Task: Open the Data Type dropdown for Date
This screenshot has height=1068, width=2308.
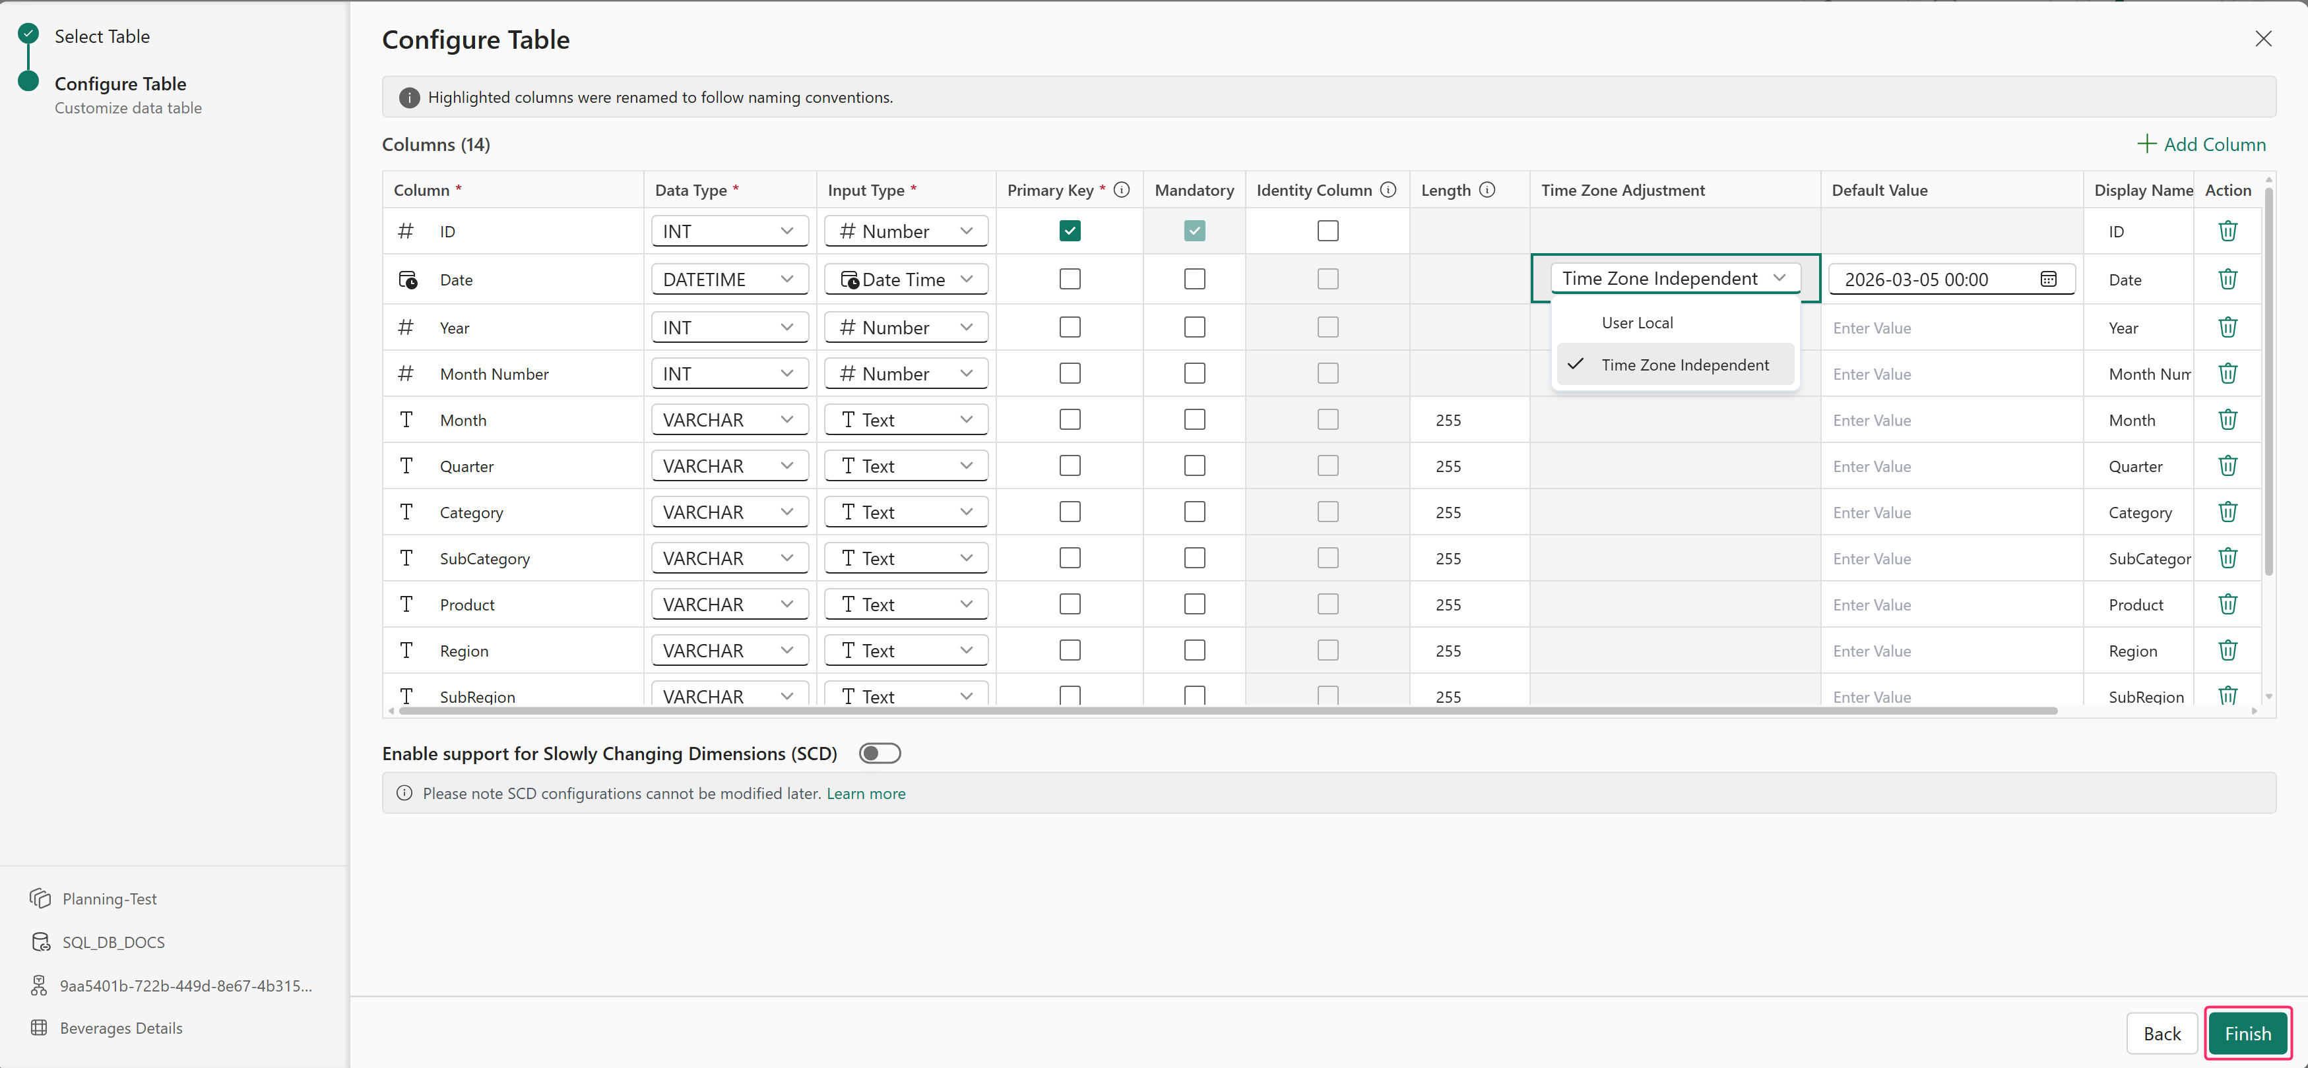Action: 729,280
